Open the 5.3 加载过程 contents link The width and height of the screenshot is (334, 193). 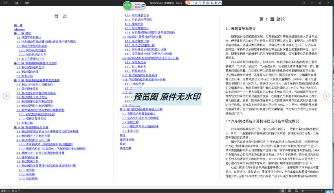click(x=130, y=122)
